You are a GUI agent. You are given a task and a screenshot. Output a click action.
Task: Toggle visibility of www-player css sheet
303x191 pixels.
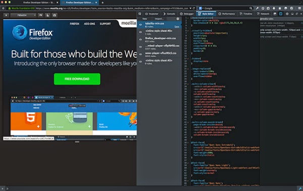click(x=141, y=55)
